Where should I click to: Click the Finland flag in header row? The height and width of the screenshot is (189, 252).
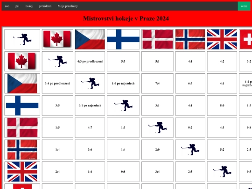123,39
